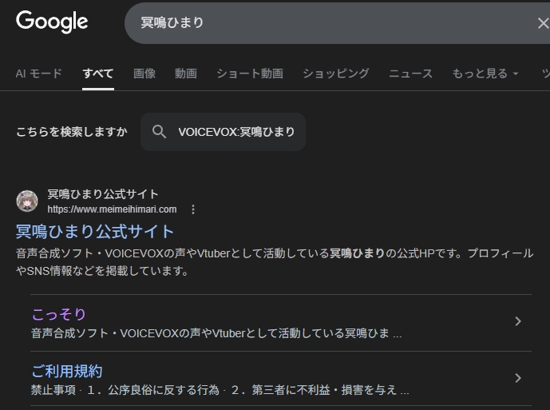Open the ご利用規約 sitelink
This screenshot has height=410, width=550.
[x=67, y=371]
